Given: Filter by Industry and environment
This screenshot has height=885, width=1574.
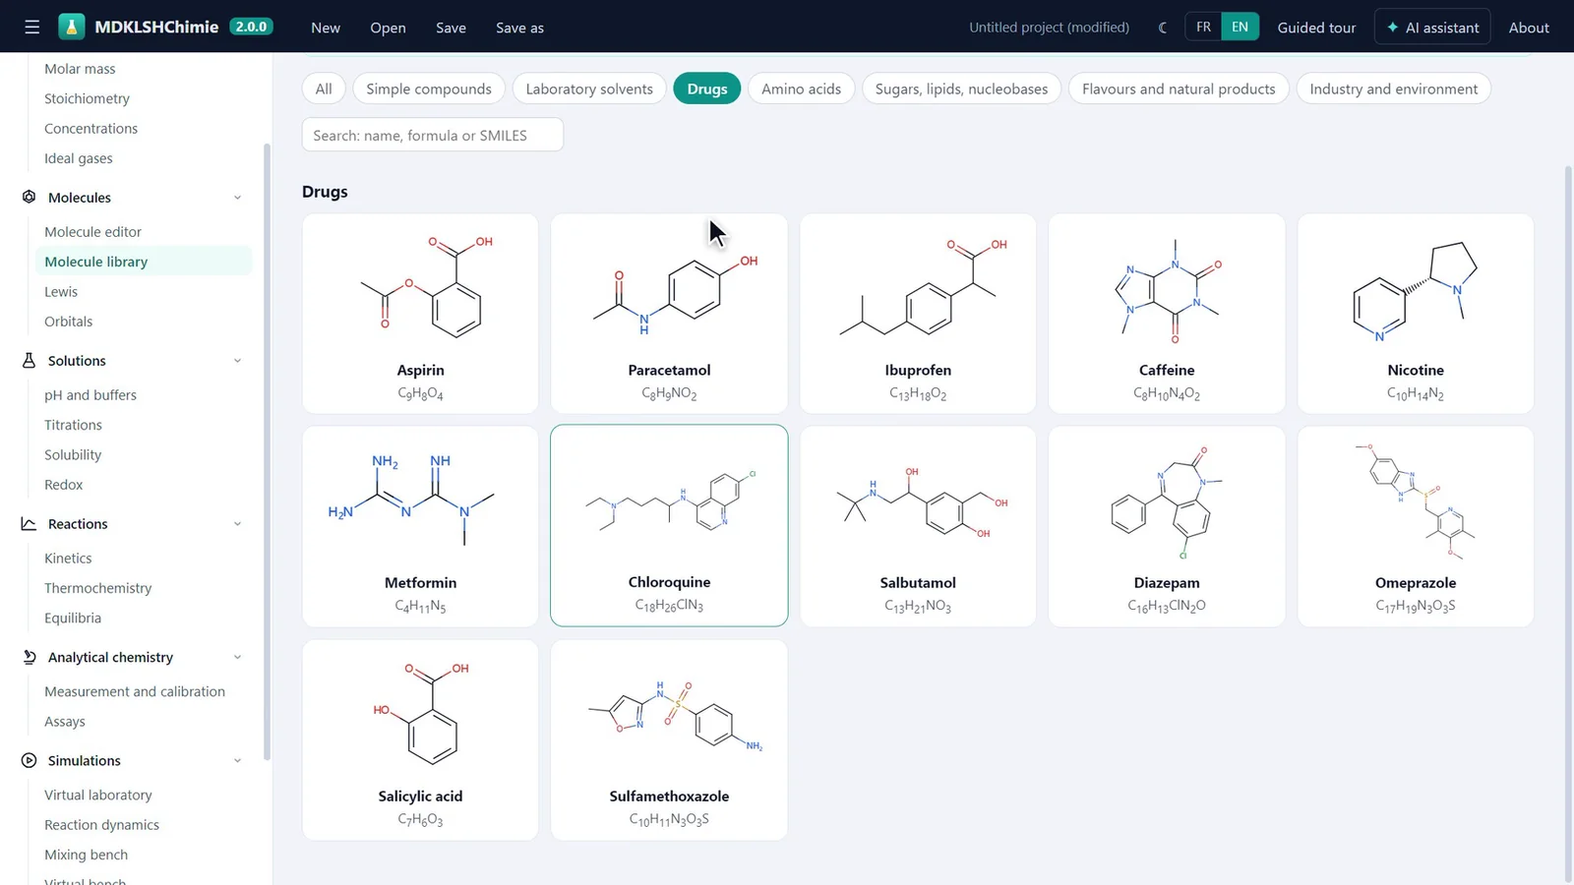Looking at the screenshot, I should pyautogui.click(x=1393, y=88).
